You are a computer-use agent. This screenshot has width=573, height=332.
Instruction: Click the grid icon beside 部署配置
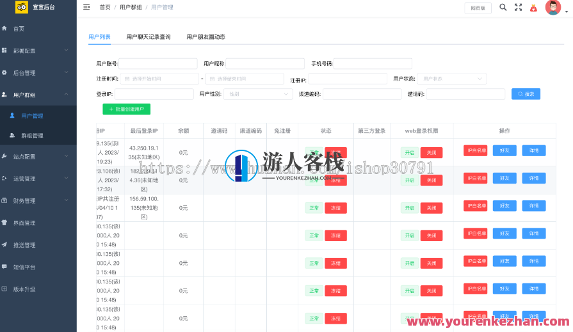[x=4, y=51]
